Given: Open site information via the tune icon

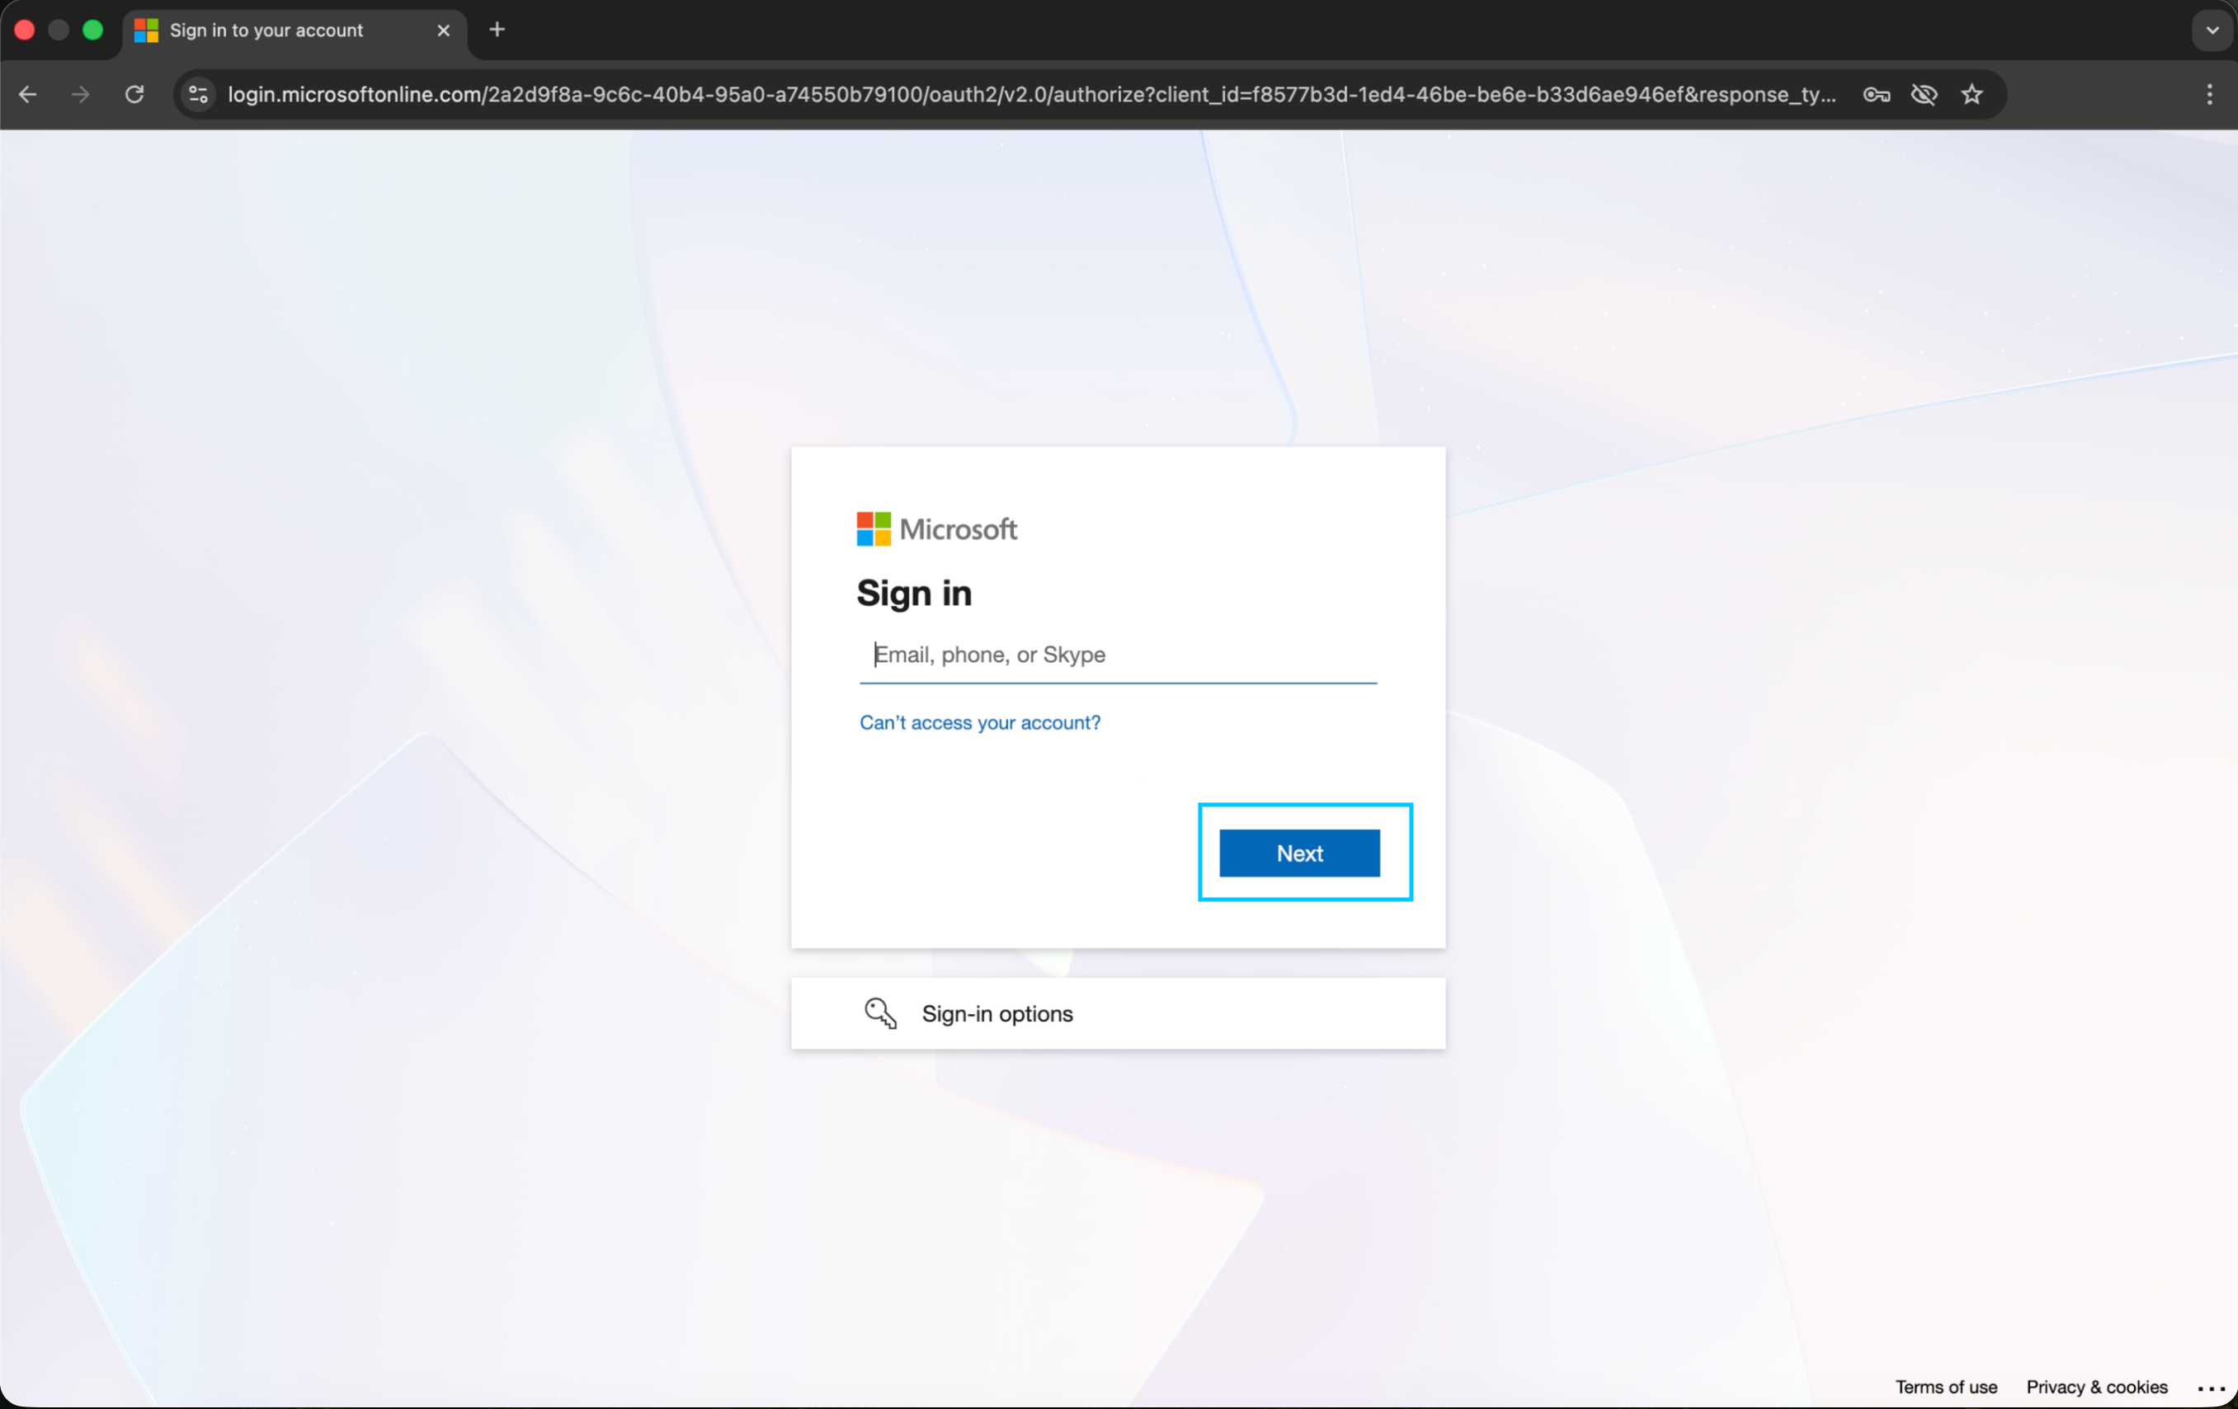Looking at the screenshot, I should [197, 94].
